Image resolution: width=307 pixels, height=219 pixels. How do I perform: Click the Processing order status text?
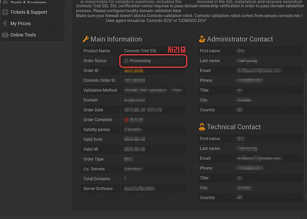tap(140, 61)
